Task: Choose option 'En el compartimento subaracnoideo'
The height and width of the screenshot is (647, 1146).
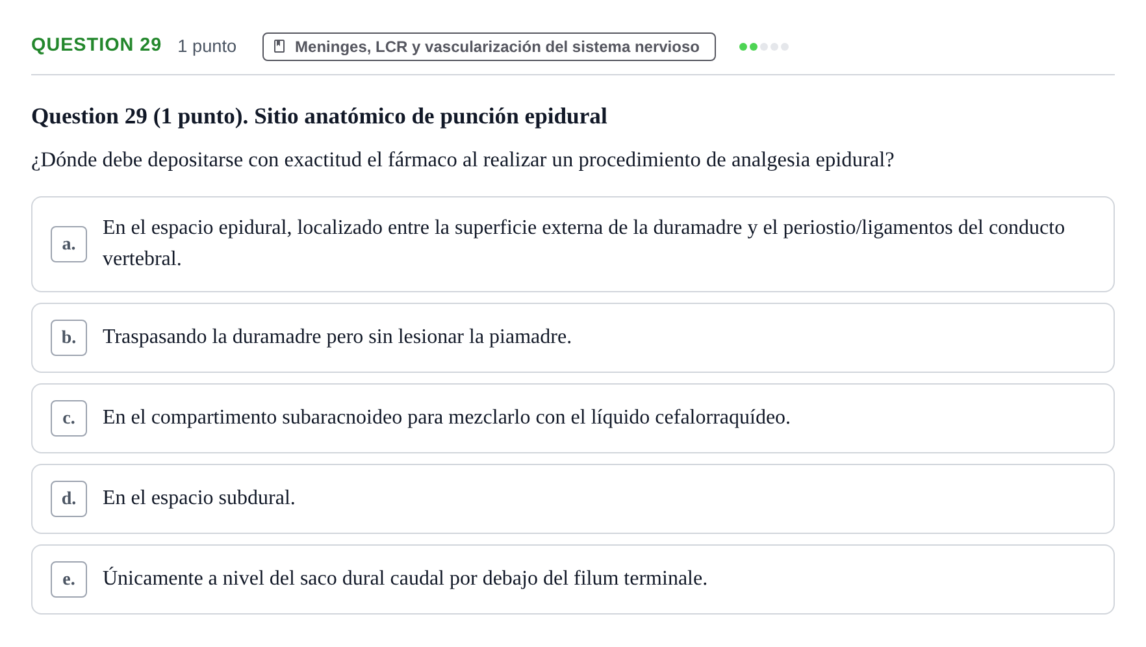Action: pos(573,418)
